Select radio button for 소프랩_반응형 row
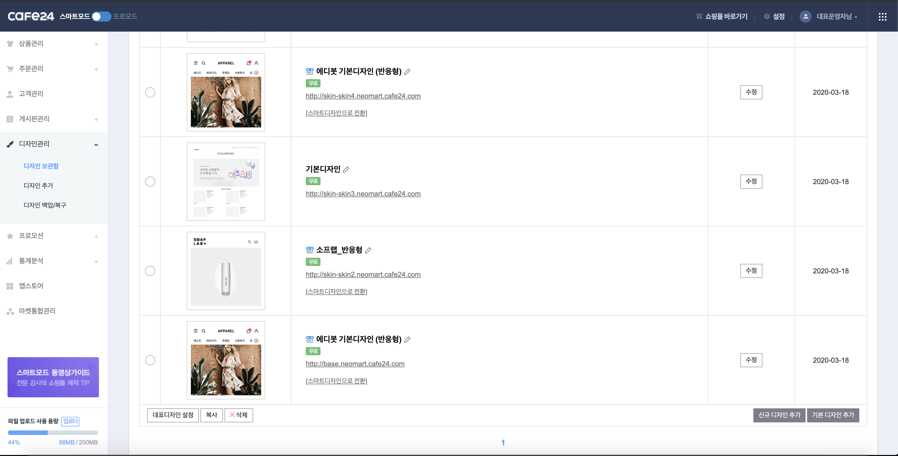Image resolution: width=898 pixels, height=456 pixels. pyautogui.click(x=150, y=271)
